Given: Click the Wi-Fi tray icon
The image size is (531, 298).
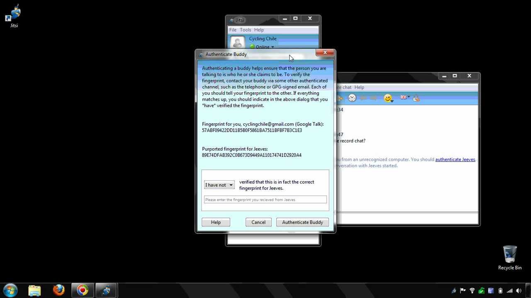Looking at the screenshot, I should [x=472, y=291].
